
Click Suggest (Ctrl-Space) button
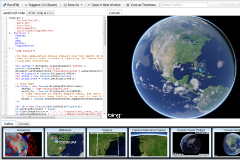41,5
